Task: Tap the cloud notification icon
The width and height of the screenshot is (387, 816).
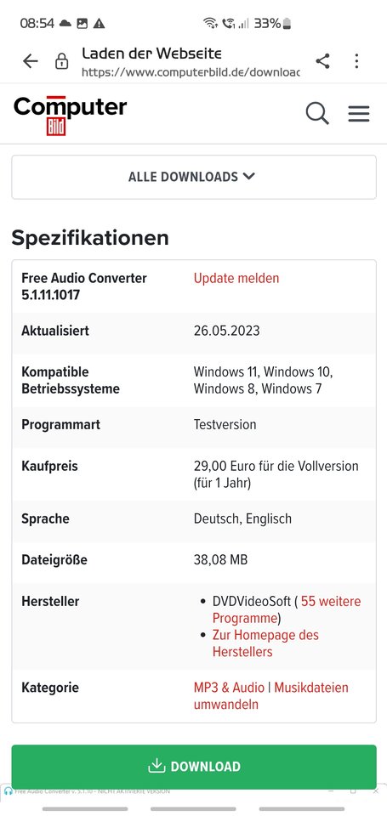Action: [65, 24]
